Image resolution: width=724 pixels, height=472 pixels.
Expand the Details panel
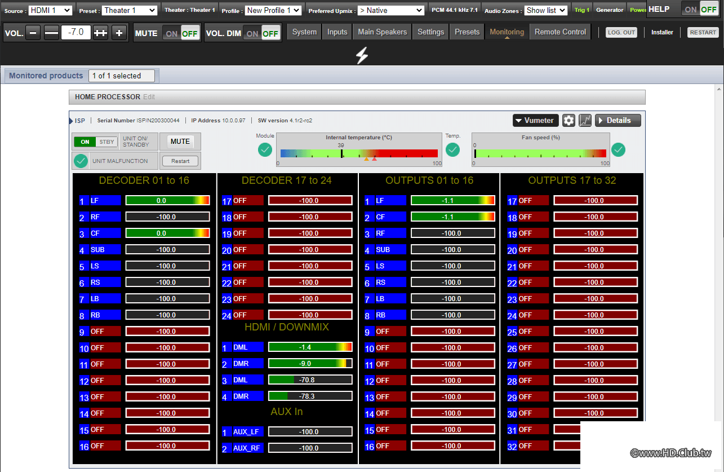pyautogui.click(x=618, y=120)
